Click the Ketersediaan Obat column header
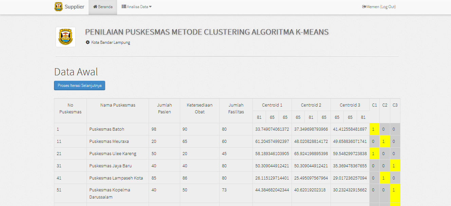Screen dimensions: 451x206 tap(200, 111)
